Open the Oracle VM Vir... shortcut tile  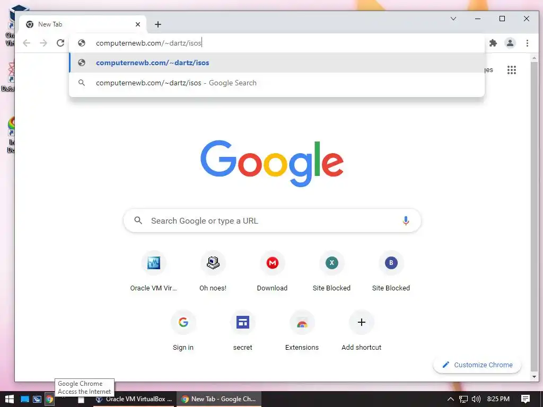153,271
